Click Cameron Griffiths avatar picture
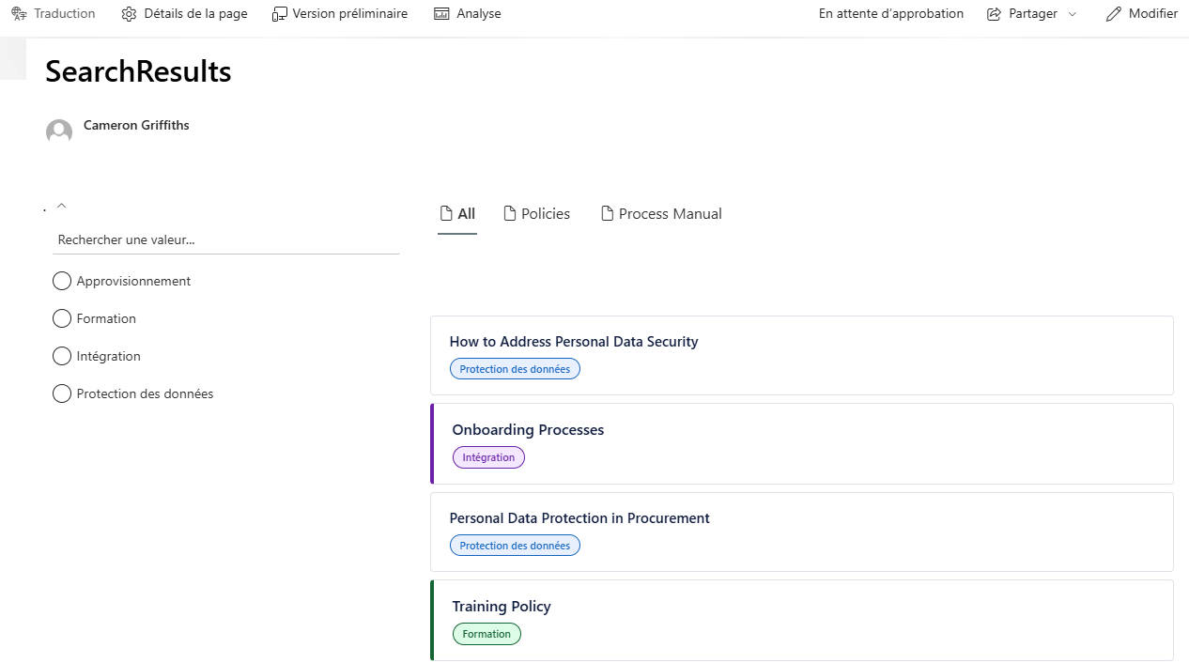This screenshot has width=1189, height=663. point(59,131)
